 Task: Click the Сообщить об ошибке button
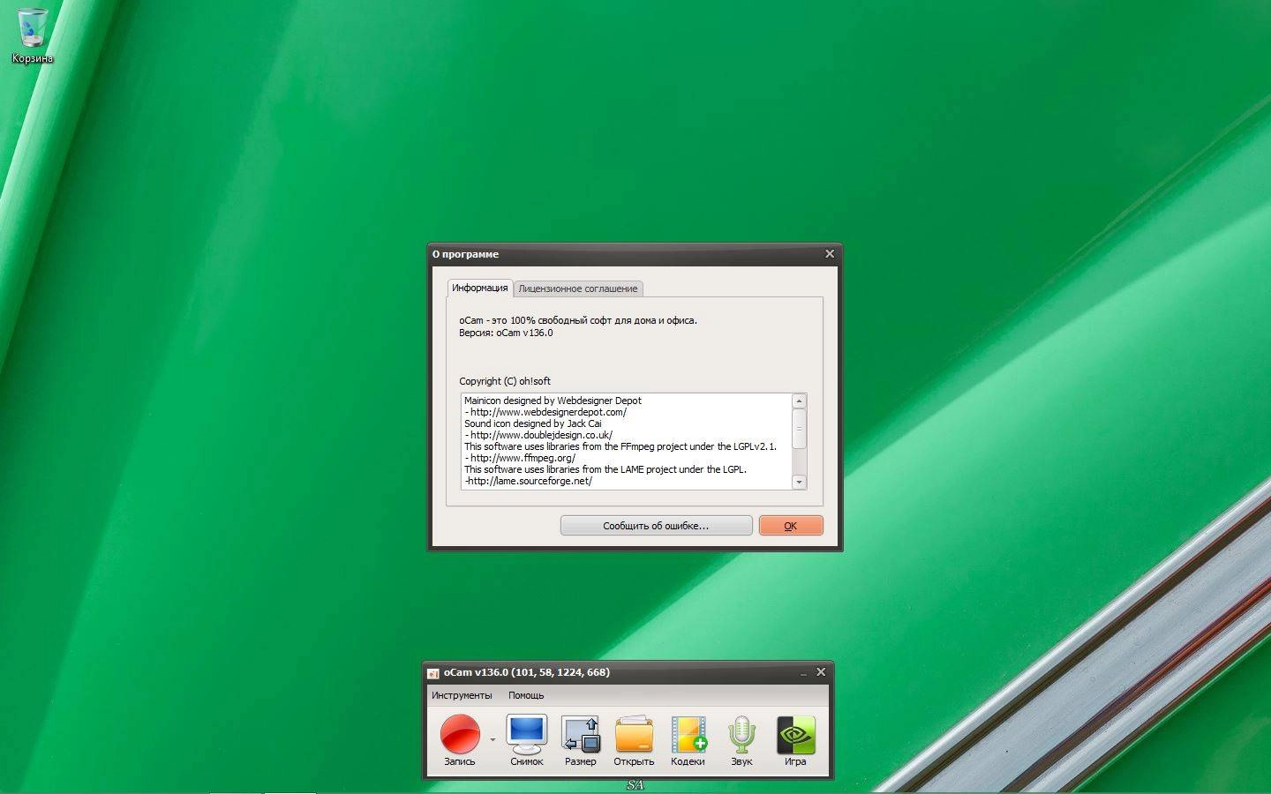tap(656, 526)
